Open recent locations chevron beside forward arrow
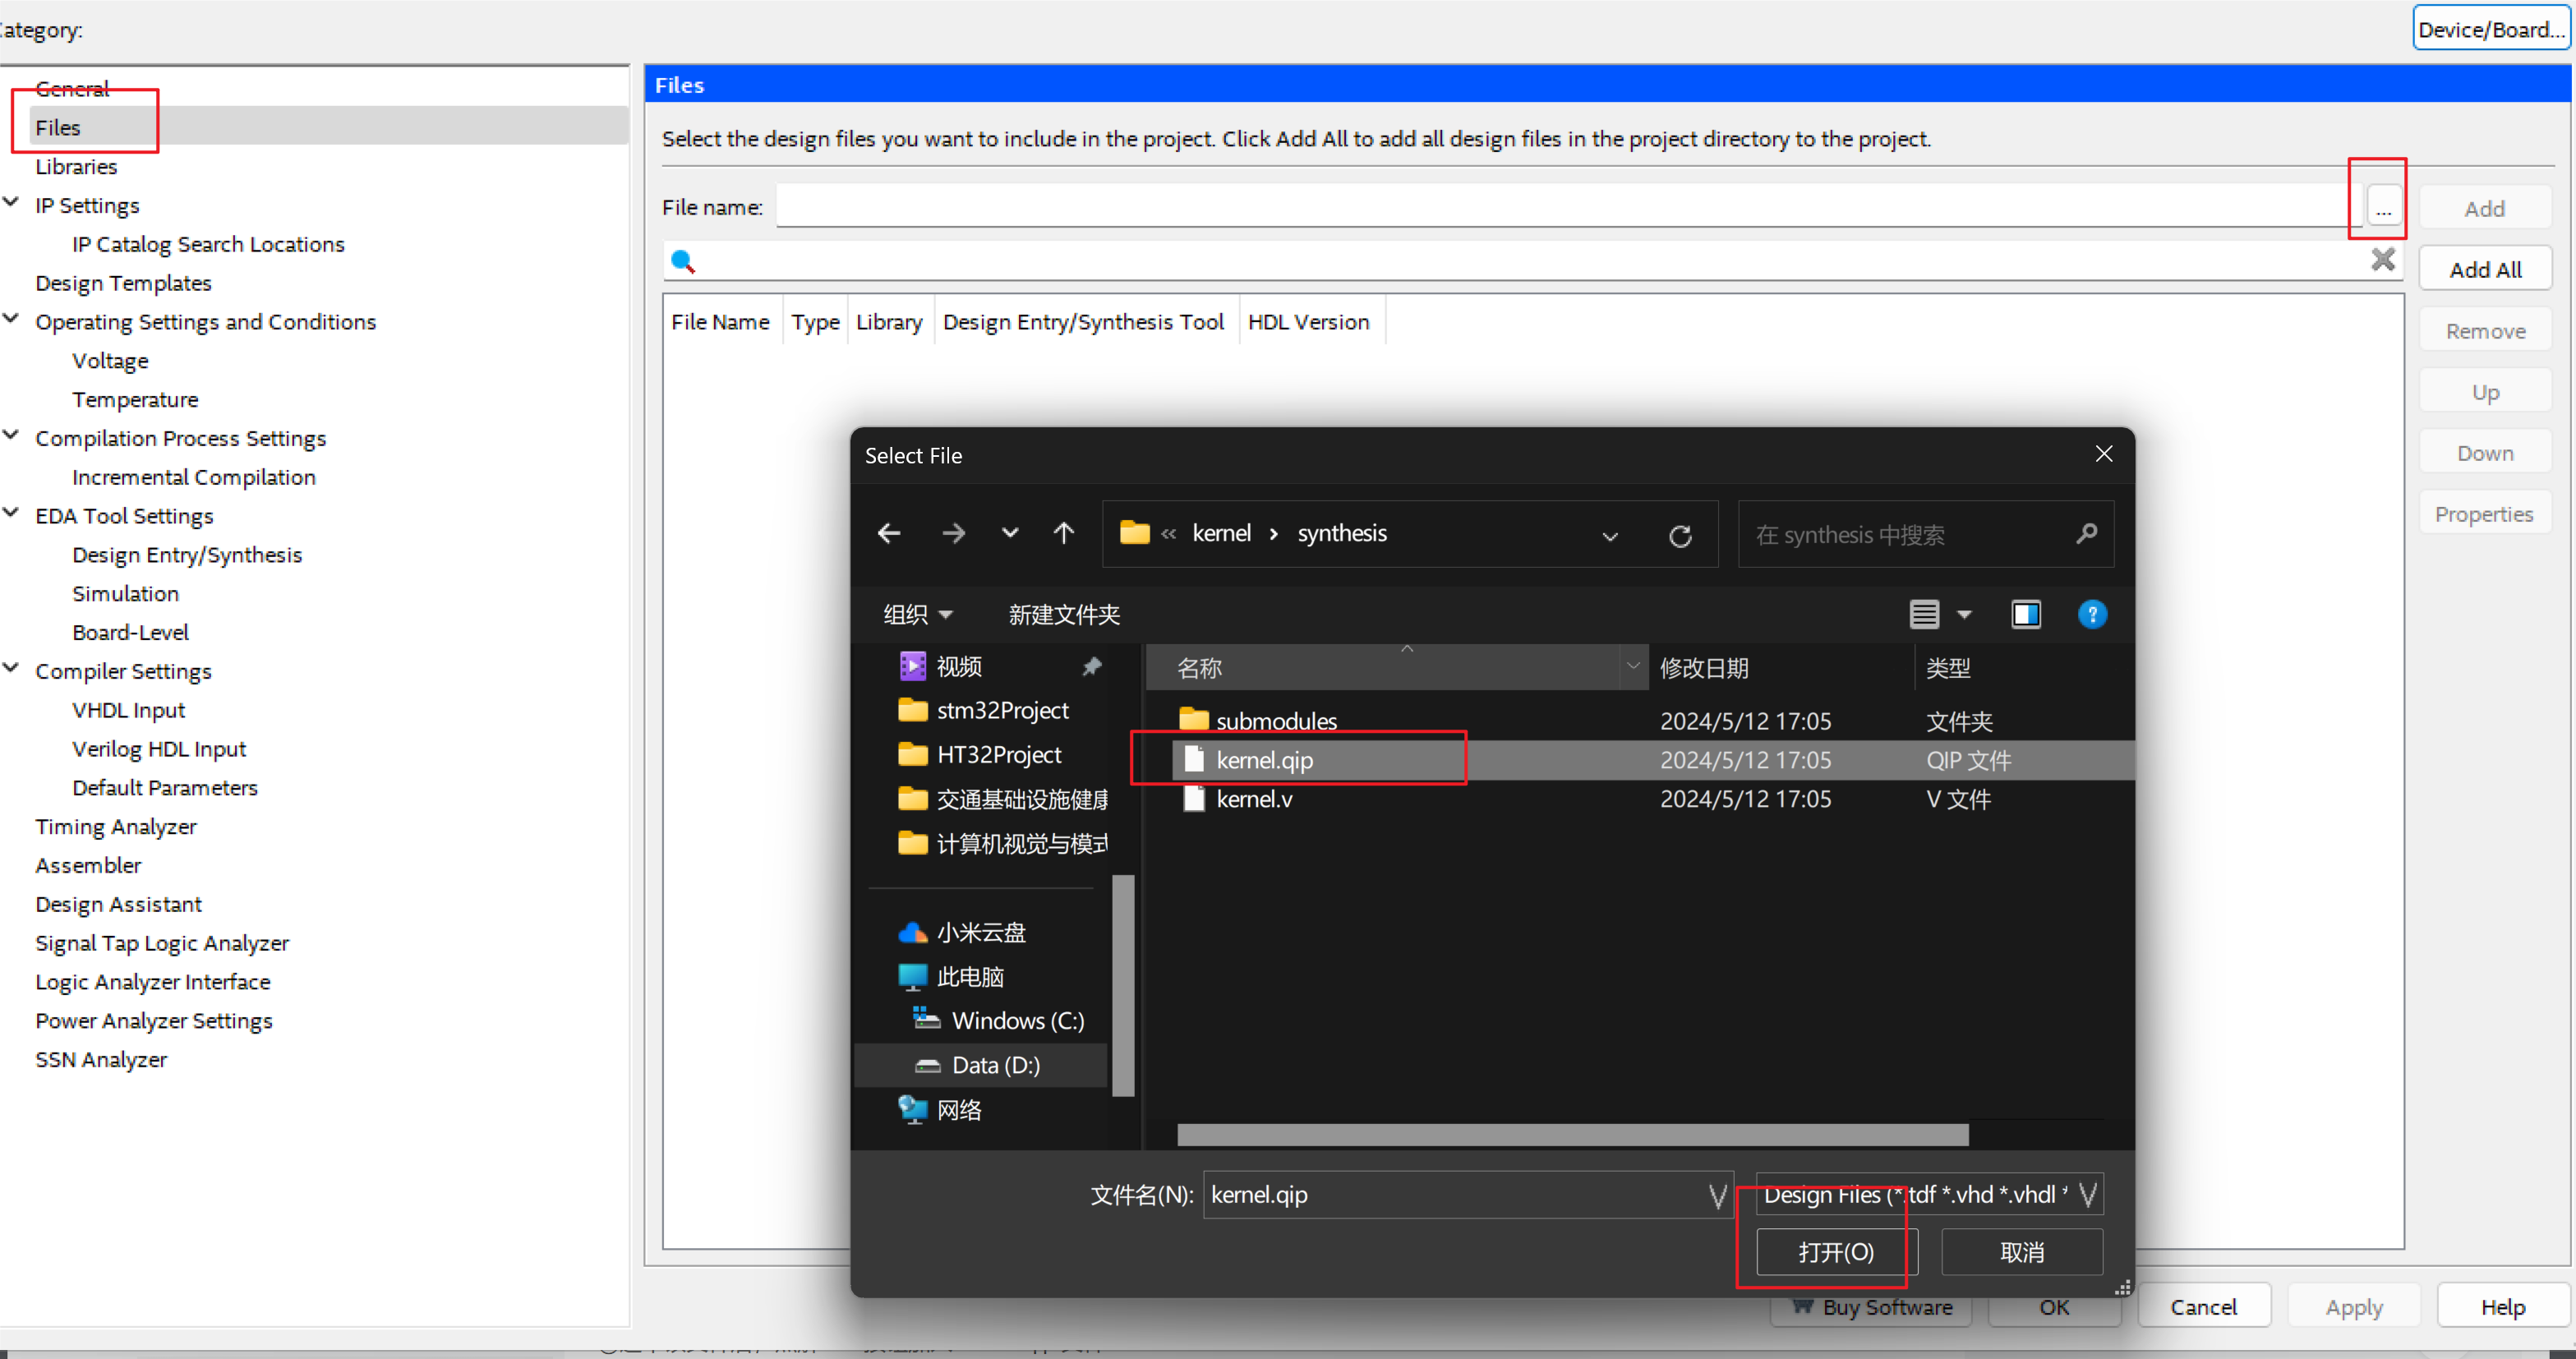The height and width of the screenshot is (1359, 2576). point(1010,534)
